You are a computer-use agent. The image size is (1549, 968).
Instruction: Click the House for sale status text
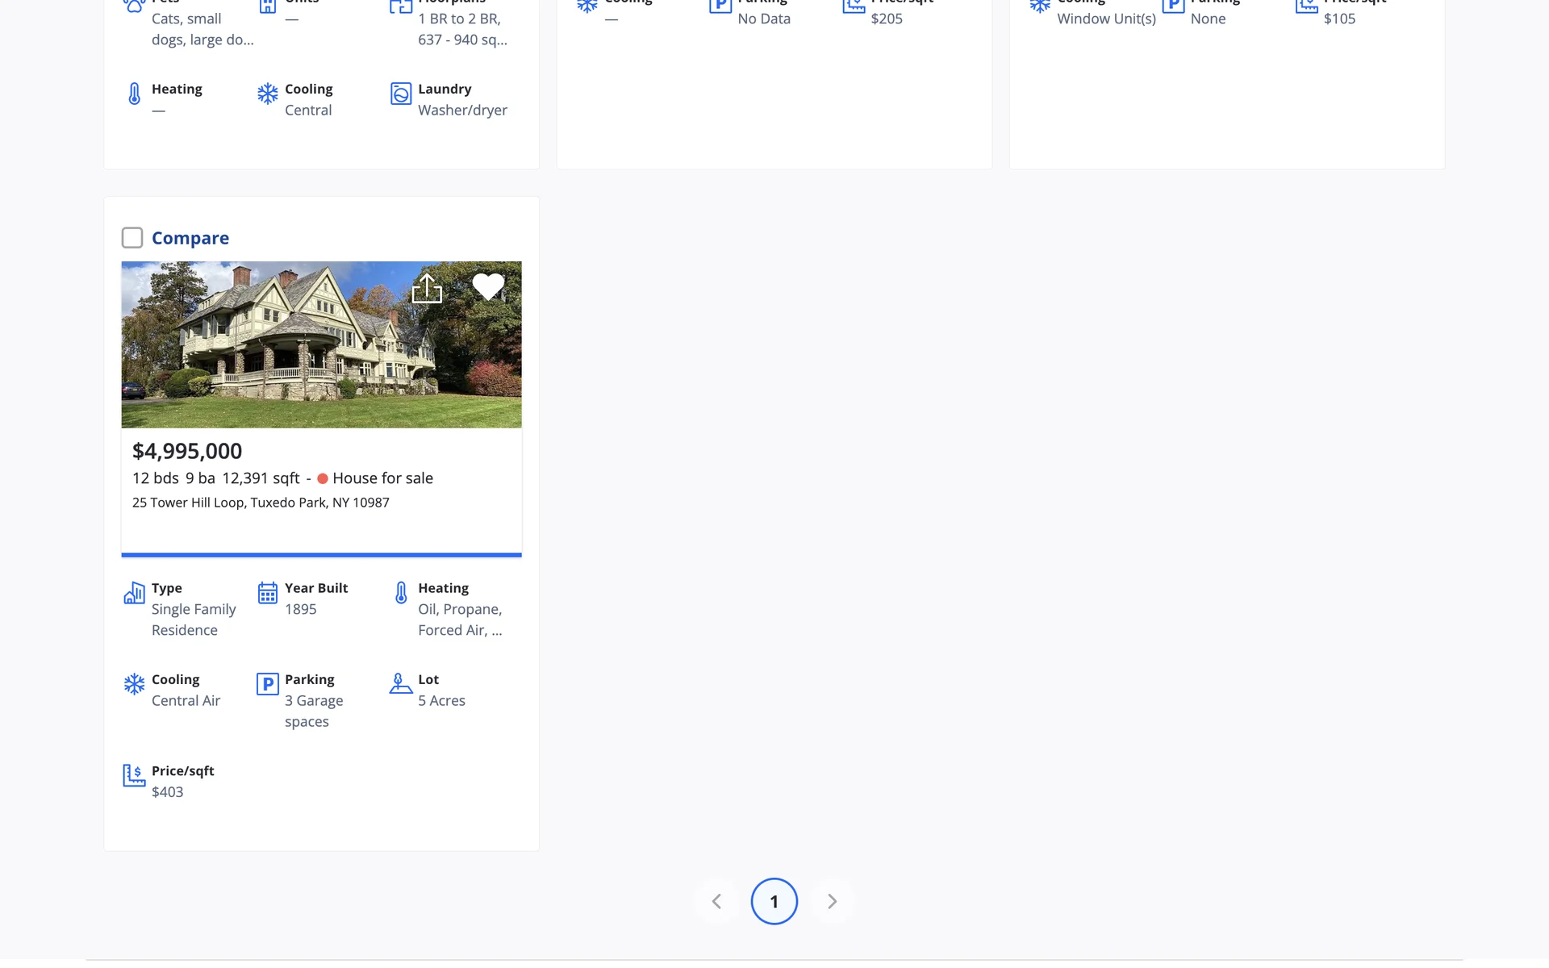[x=382, y=478]
